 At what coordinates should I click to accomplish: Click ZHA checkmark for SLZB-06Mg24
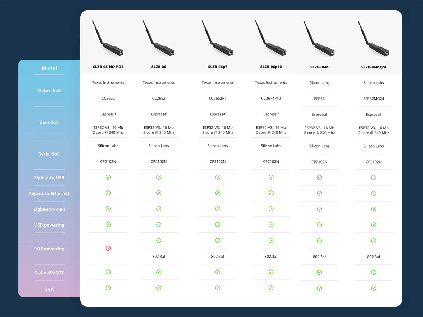pyautogui.click(x=374, y=288)
